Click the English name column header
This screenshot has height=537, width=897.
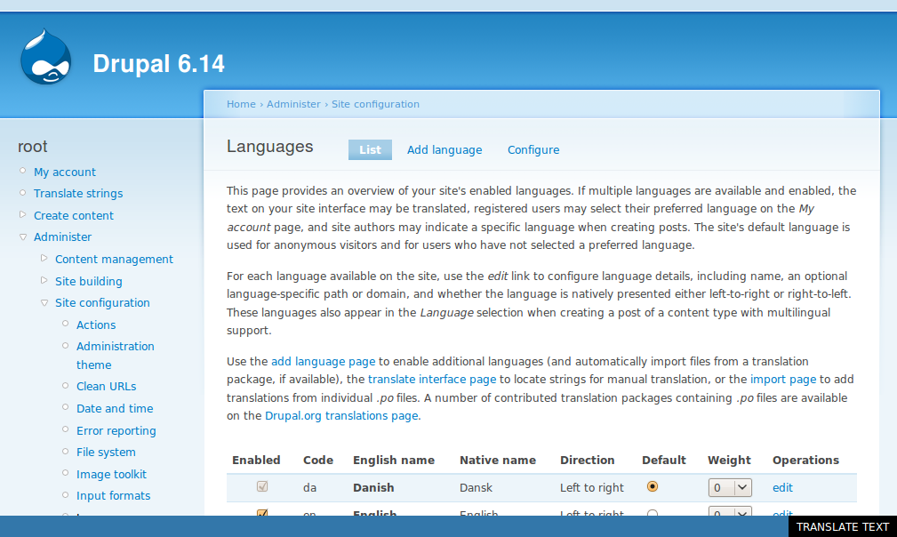pyautogui.click(x=394, y=461)
